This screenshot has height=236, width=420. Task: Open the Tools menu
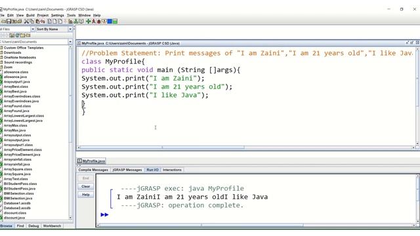(71, 15)
